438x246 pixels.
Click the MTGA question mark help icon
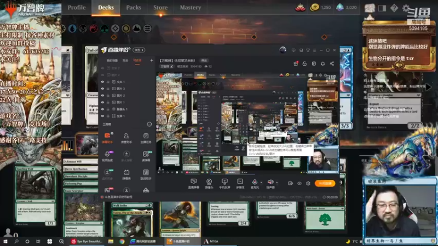tap(394, 8)
